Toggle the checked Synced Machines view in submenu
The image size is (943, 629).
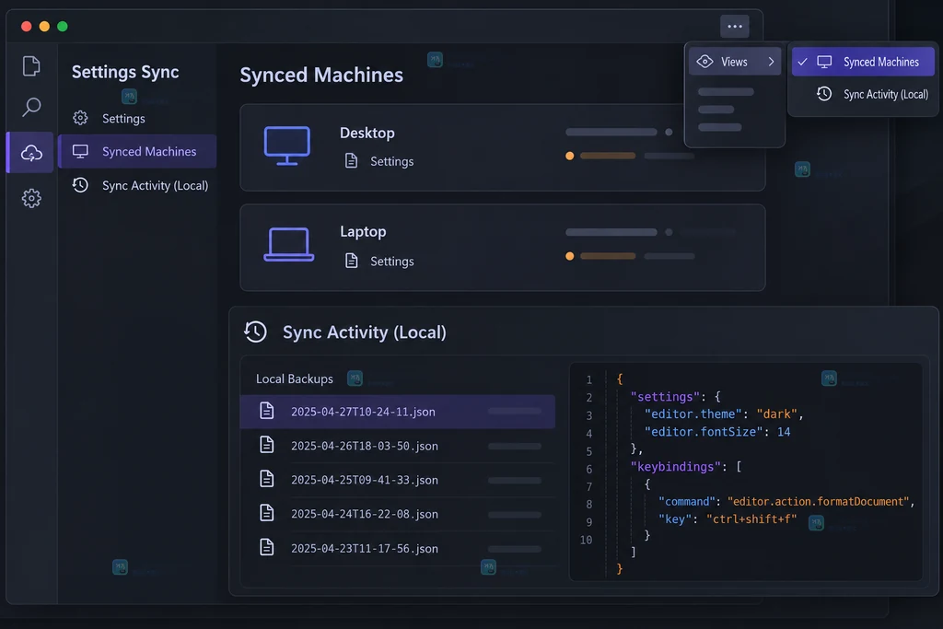click(x=863, y=62)
